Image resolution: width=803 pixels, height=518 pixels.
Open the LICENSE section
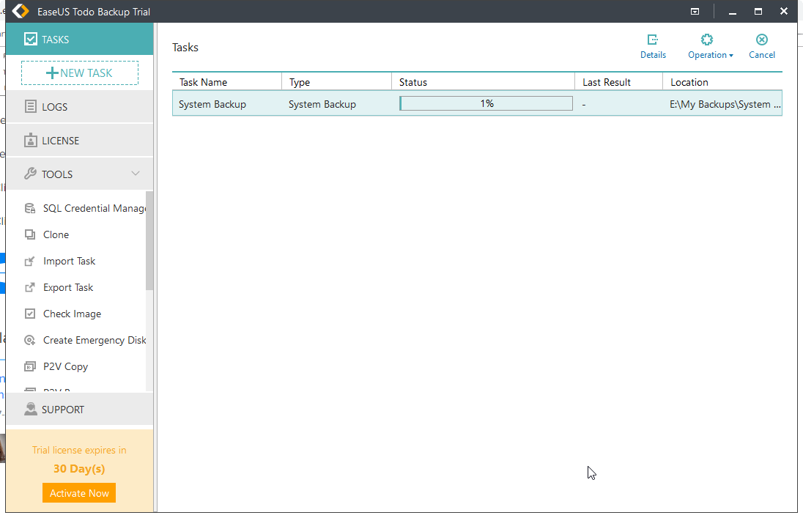coord(79,141)
